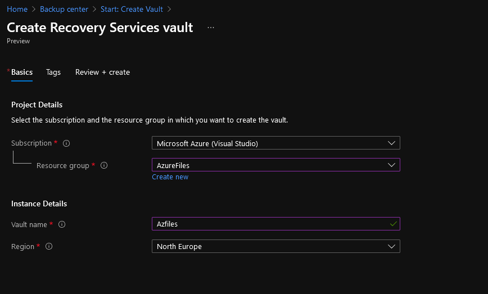This screenshot has height=294, width=488.
Task: Expand the Resource group dropdown showing AzureFiles
Action: (275, 165)
